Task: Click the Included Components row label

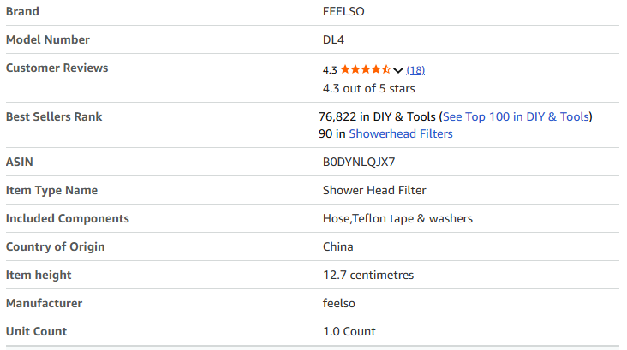Action: pos(68,218)
